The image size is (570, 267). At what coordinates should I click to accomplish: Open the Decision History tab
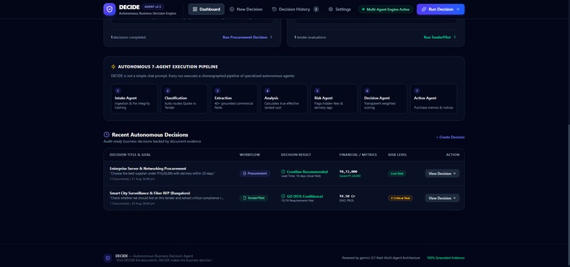pos(295,9)
